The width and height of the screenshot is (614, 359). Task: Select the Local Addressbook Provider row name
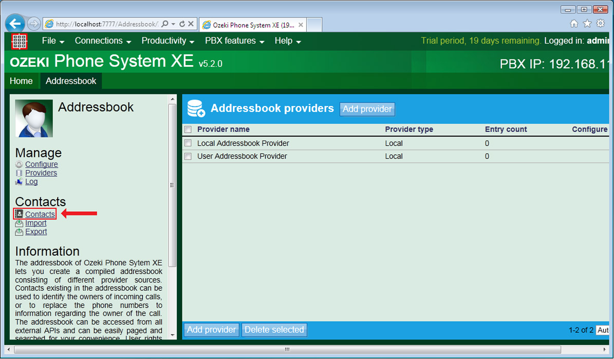(x=243, y=144)
